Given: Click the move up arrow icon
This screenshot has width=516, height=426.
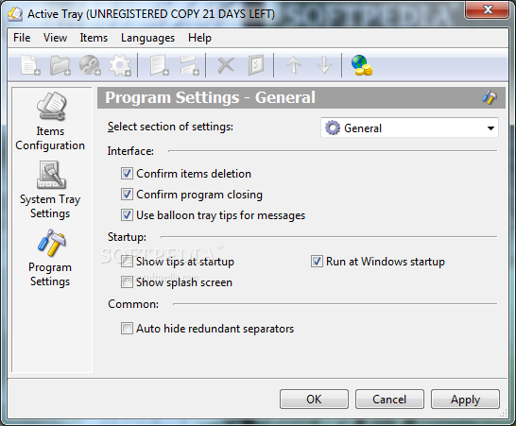Looking at the screenshot, I should click(294, 65).
